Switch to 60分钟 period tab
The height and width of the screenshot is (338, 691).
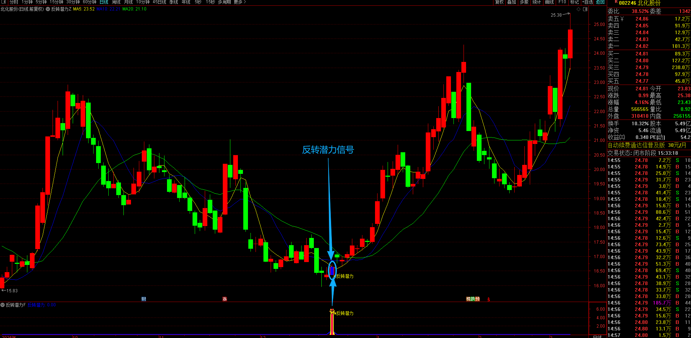[x=90, y=2]
